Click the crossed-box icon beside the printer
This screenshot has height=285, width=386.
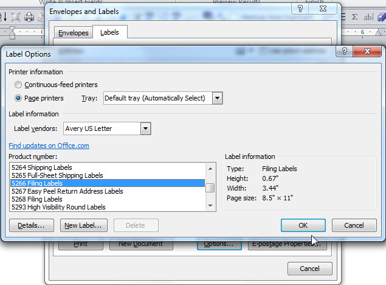click(16, 17)
